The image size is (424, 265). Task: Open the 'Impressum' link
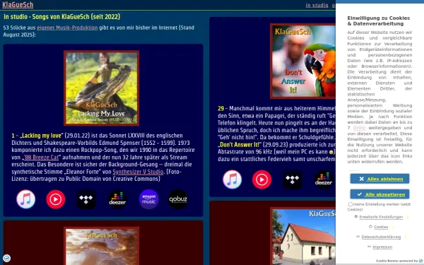click(x=382, y=247)
